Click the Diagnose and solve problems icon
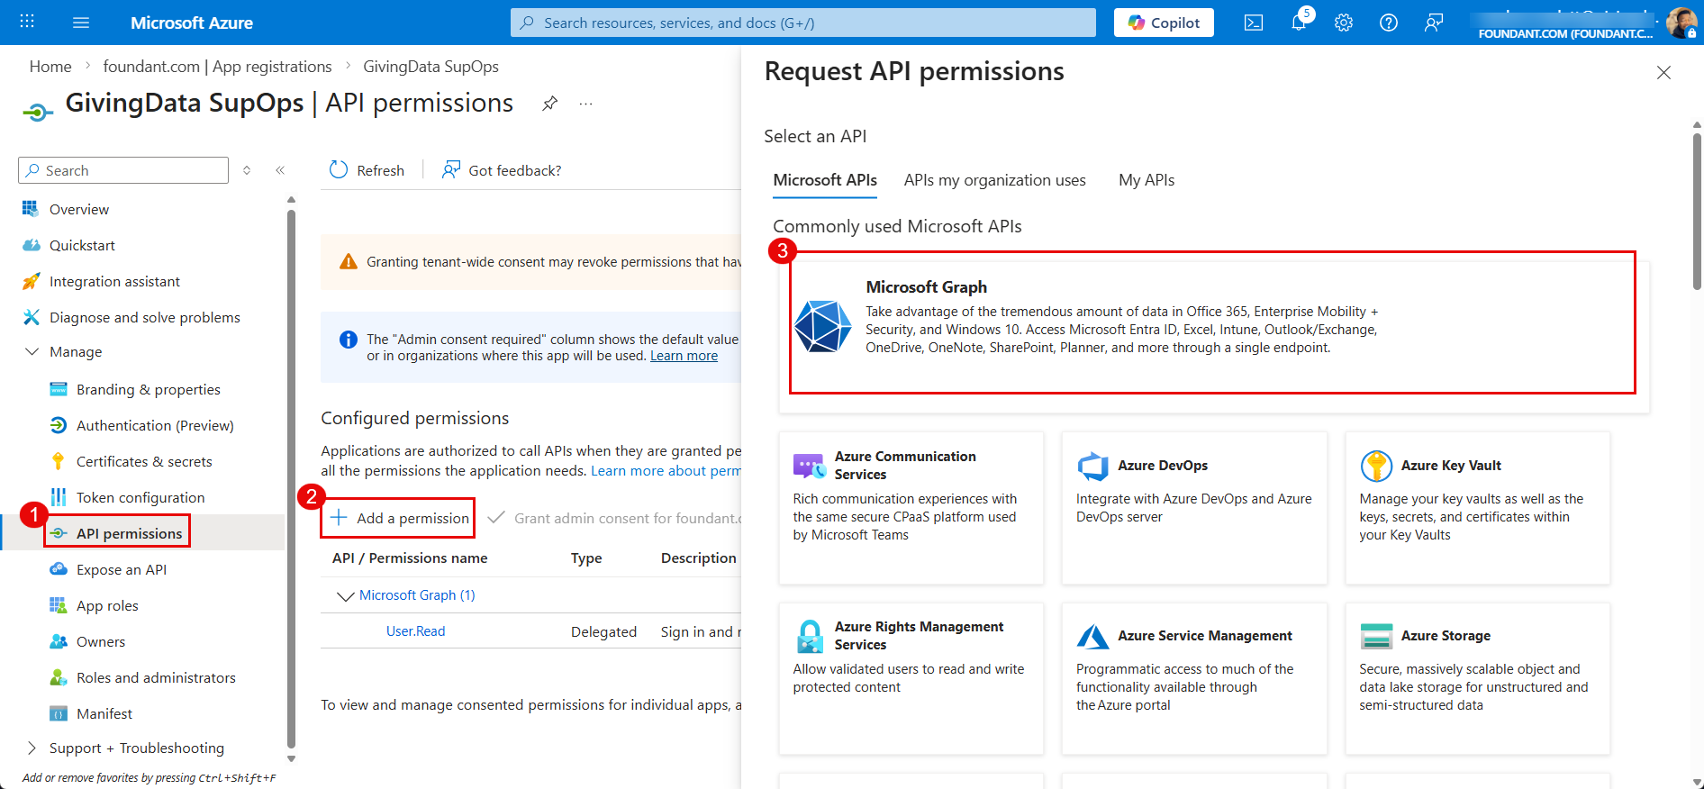Viewport: 1704px width, 789px height. tap(31, 317)
